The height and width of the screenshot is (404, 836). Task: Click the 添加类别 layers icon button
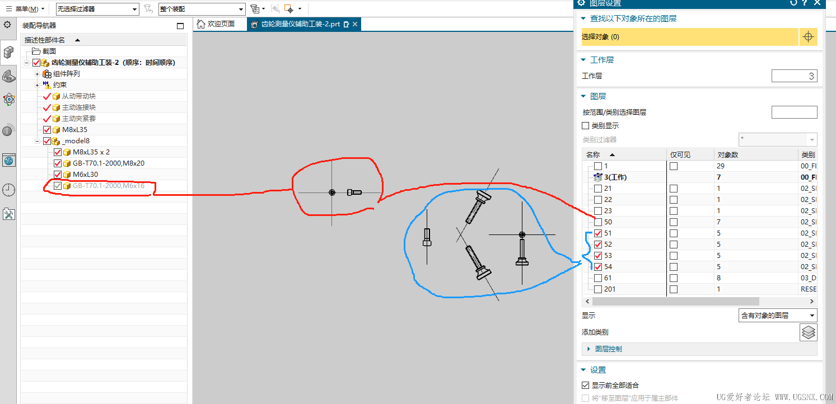tap(808, 332)
